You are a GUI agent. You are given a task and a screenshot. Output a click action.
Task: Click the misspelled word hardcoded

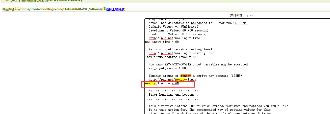[199, 23]
